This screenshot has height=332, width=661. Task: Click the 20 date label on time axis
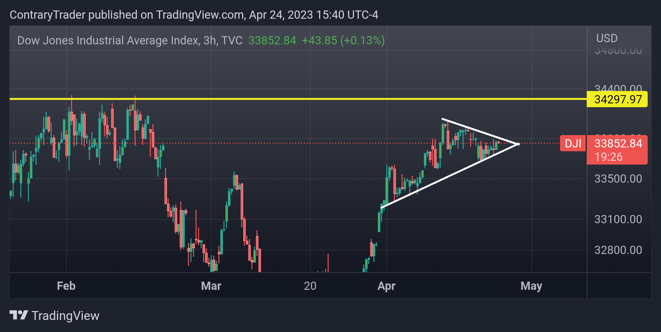[x=310, y=286]
